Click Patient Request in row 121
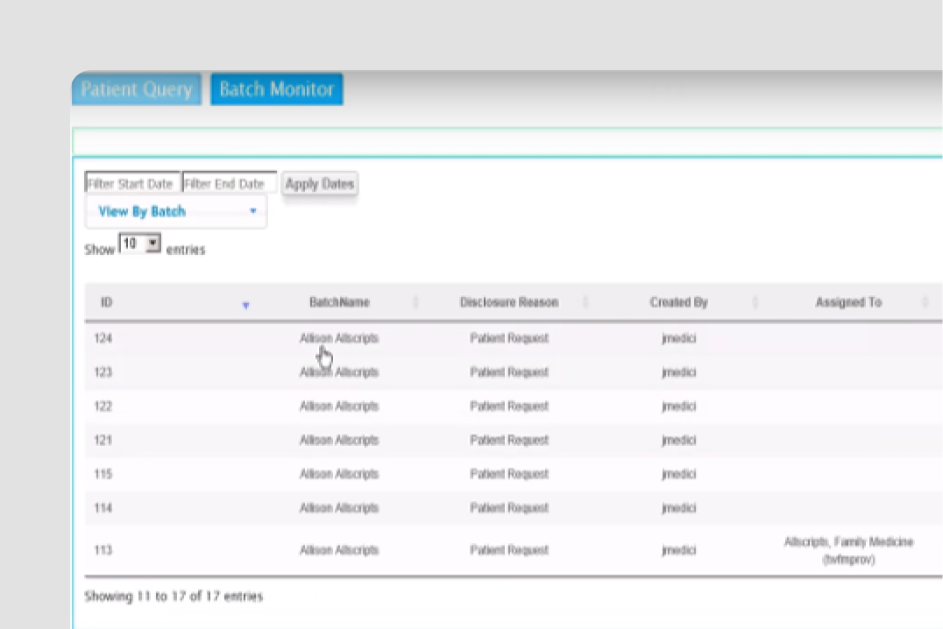Viewport: 943px width, 629px height. point(509,440)
